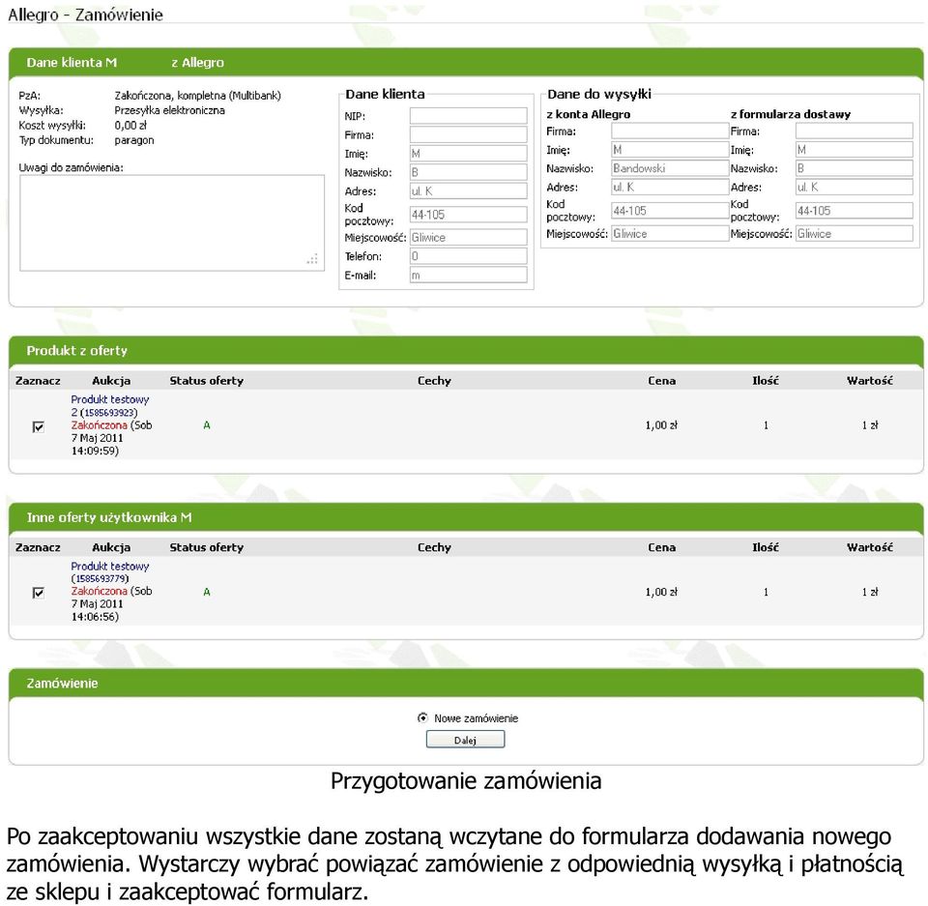The height and width of the screenshot is (906, 928).
Task: Click the Uwagi do zamówienia text area
Action: tap(172, 222)
